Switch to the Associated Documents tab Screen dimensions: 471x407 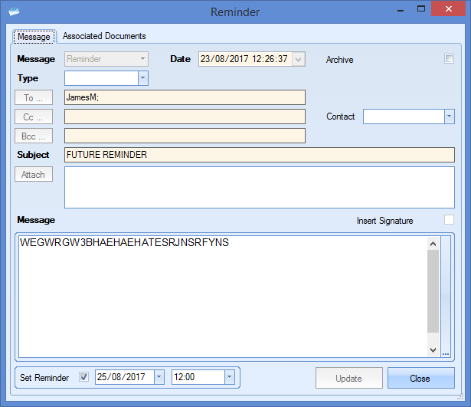[104, 36]
